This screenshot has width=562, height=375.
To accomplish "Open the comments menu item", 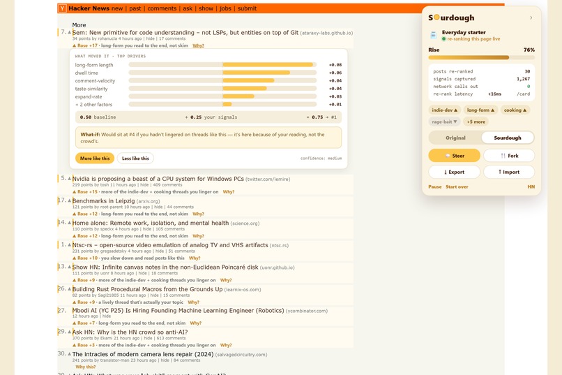I will pos(162,8).
